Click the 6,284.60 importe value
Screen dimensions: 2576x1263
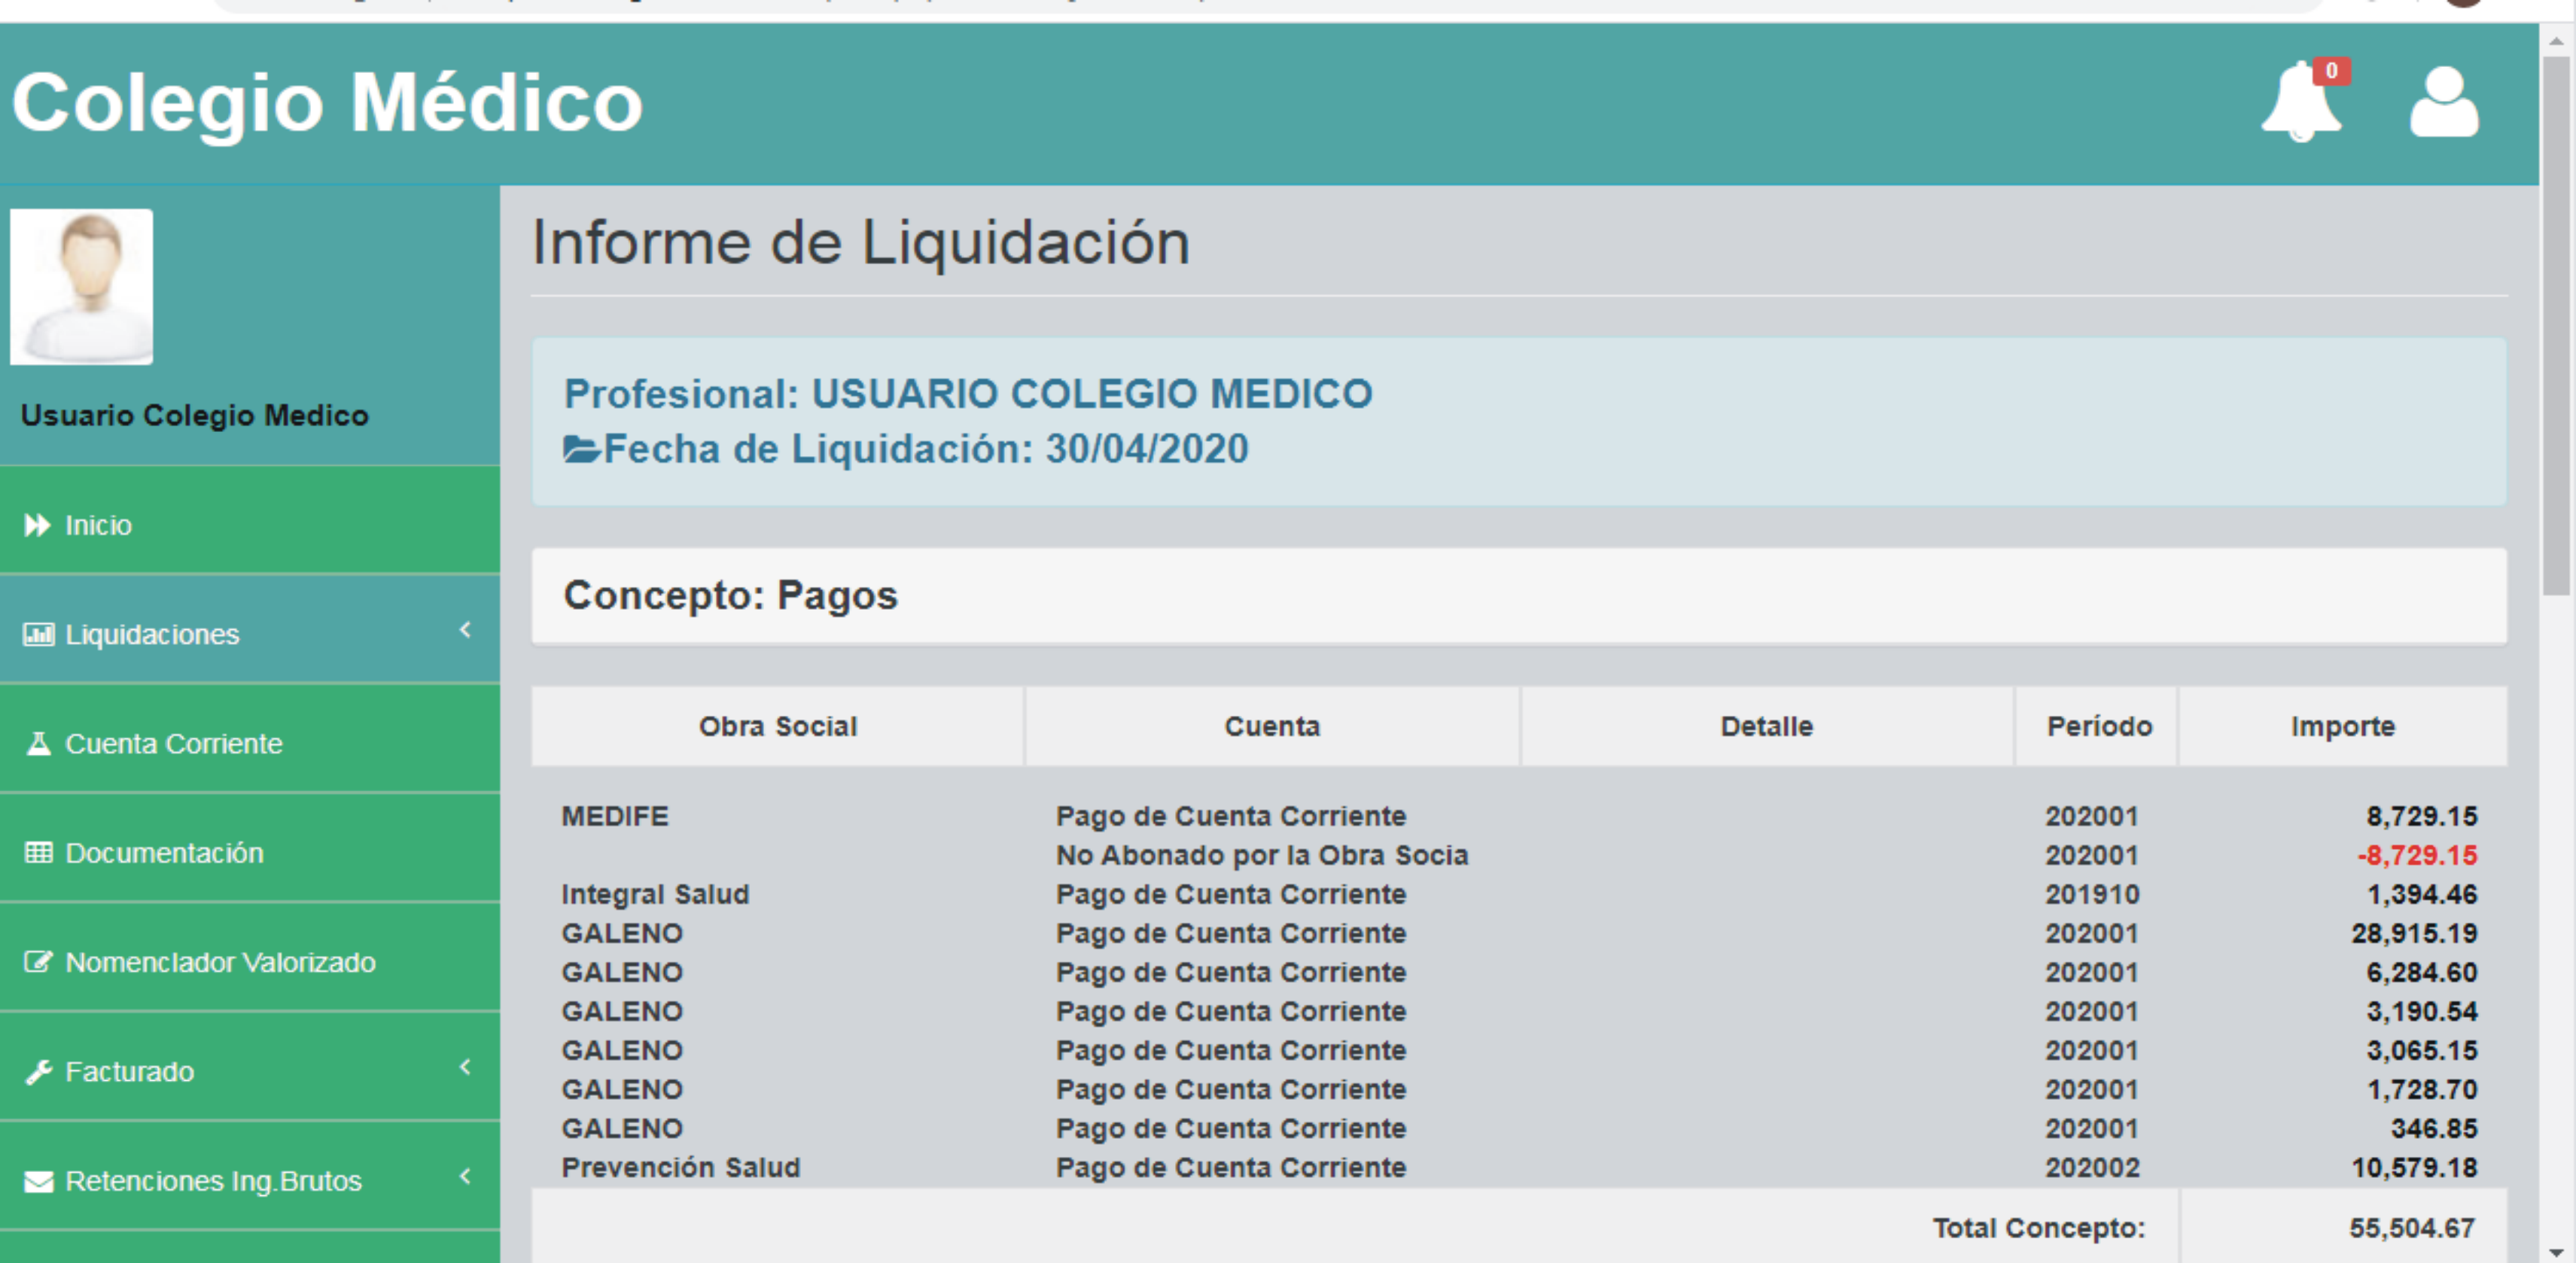[2422, 972]
